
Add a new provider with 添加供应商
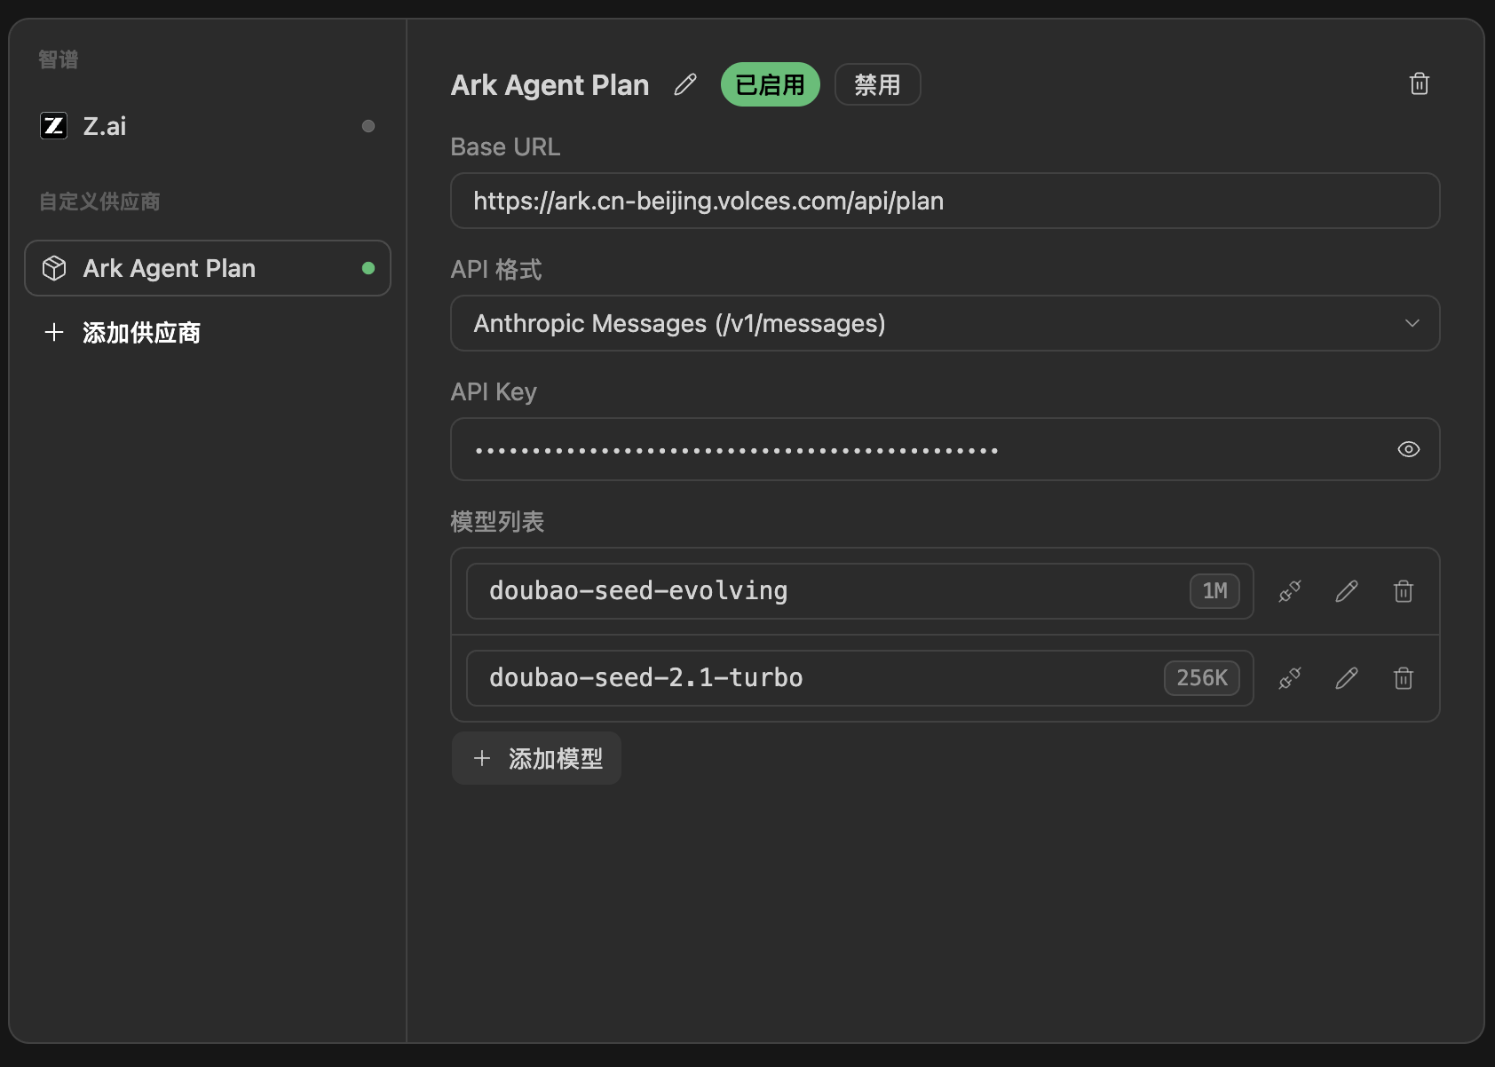point(123,333)
